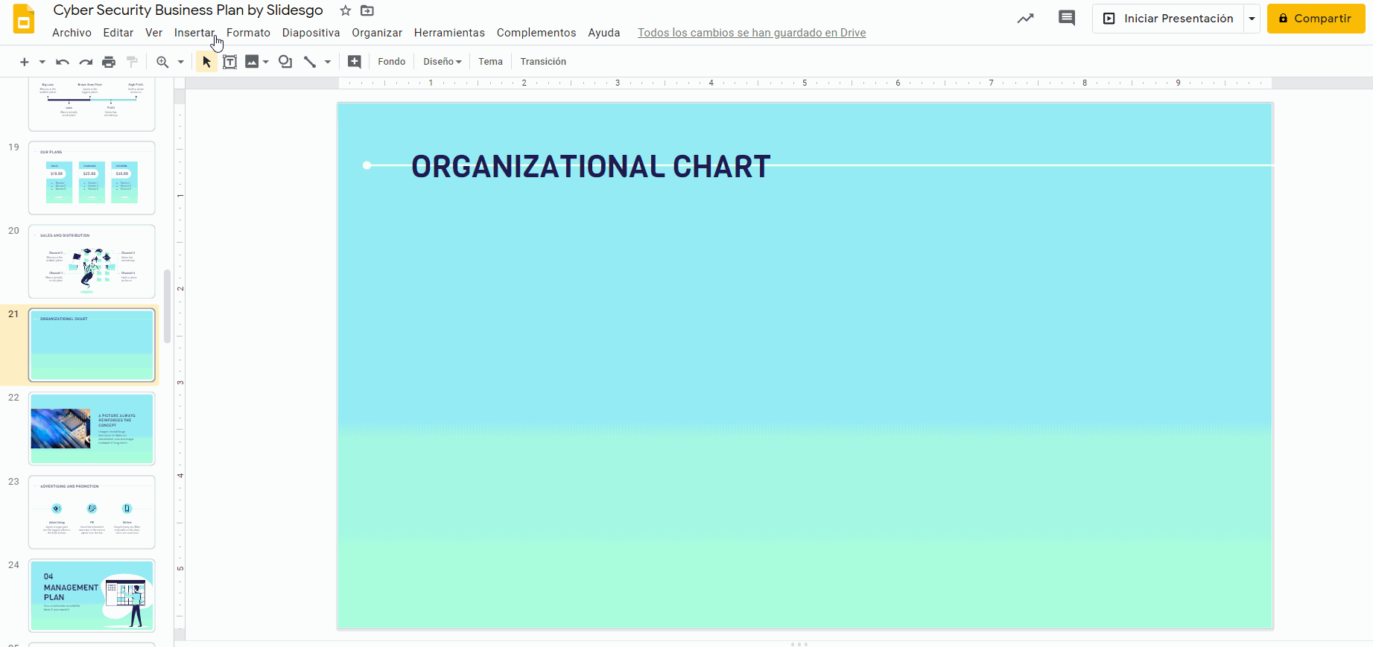
Task: Select slide 19 Our Plans thumbnail
Action: click(x=92, y=178)
